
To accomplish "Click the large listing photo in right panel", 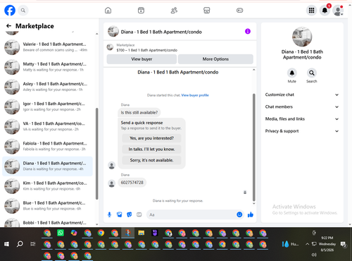I will pos(302,37).
